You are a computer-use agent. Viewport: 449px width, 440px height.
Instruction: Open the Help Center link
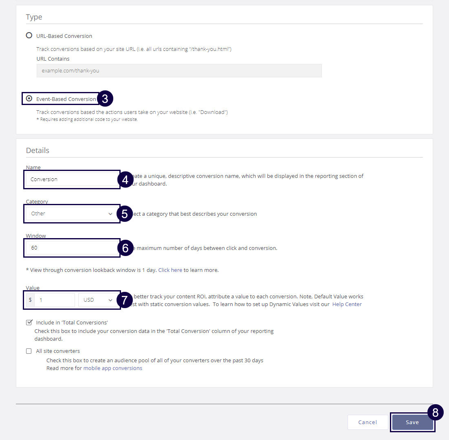(x=347, y=304)
